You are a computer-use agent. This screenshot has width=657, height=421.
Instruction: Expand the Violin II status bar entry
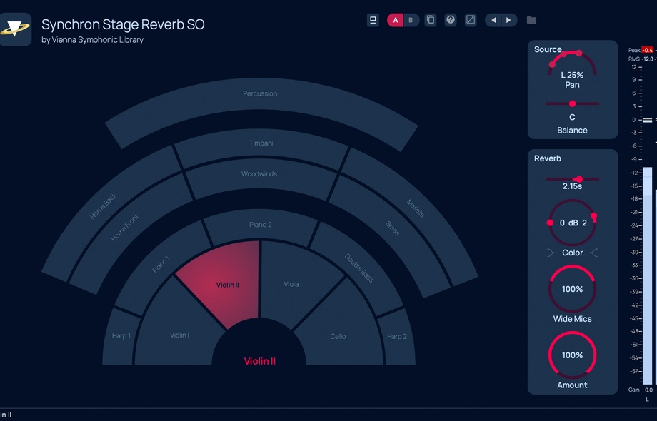pos(7,414)
